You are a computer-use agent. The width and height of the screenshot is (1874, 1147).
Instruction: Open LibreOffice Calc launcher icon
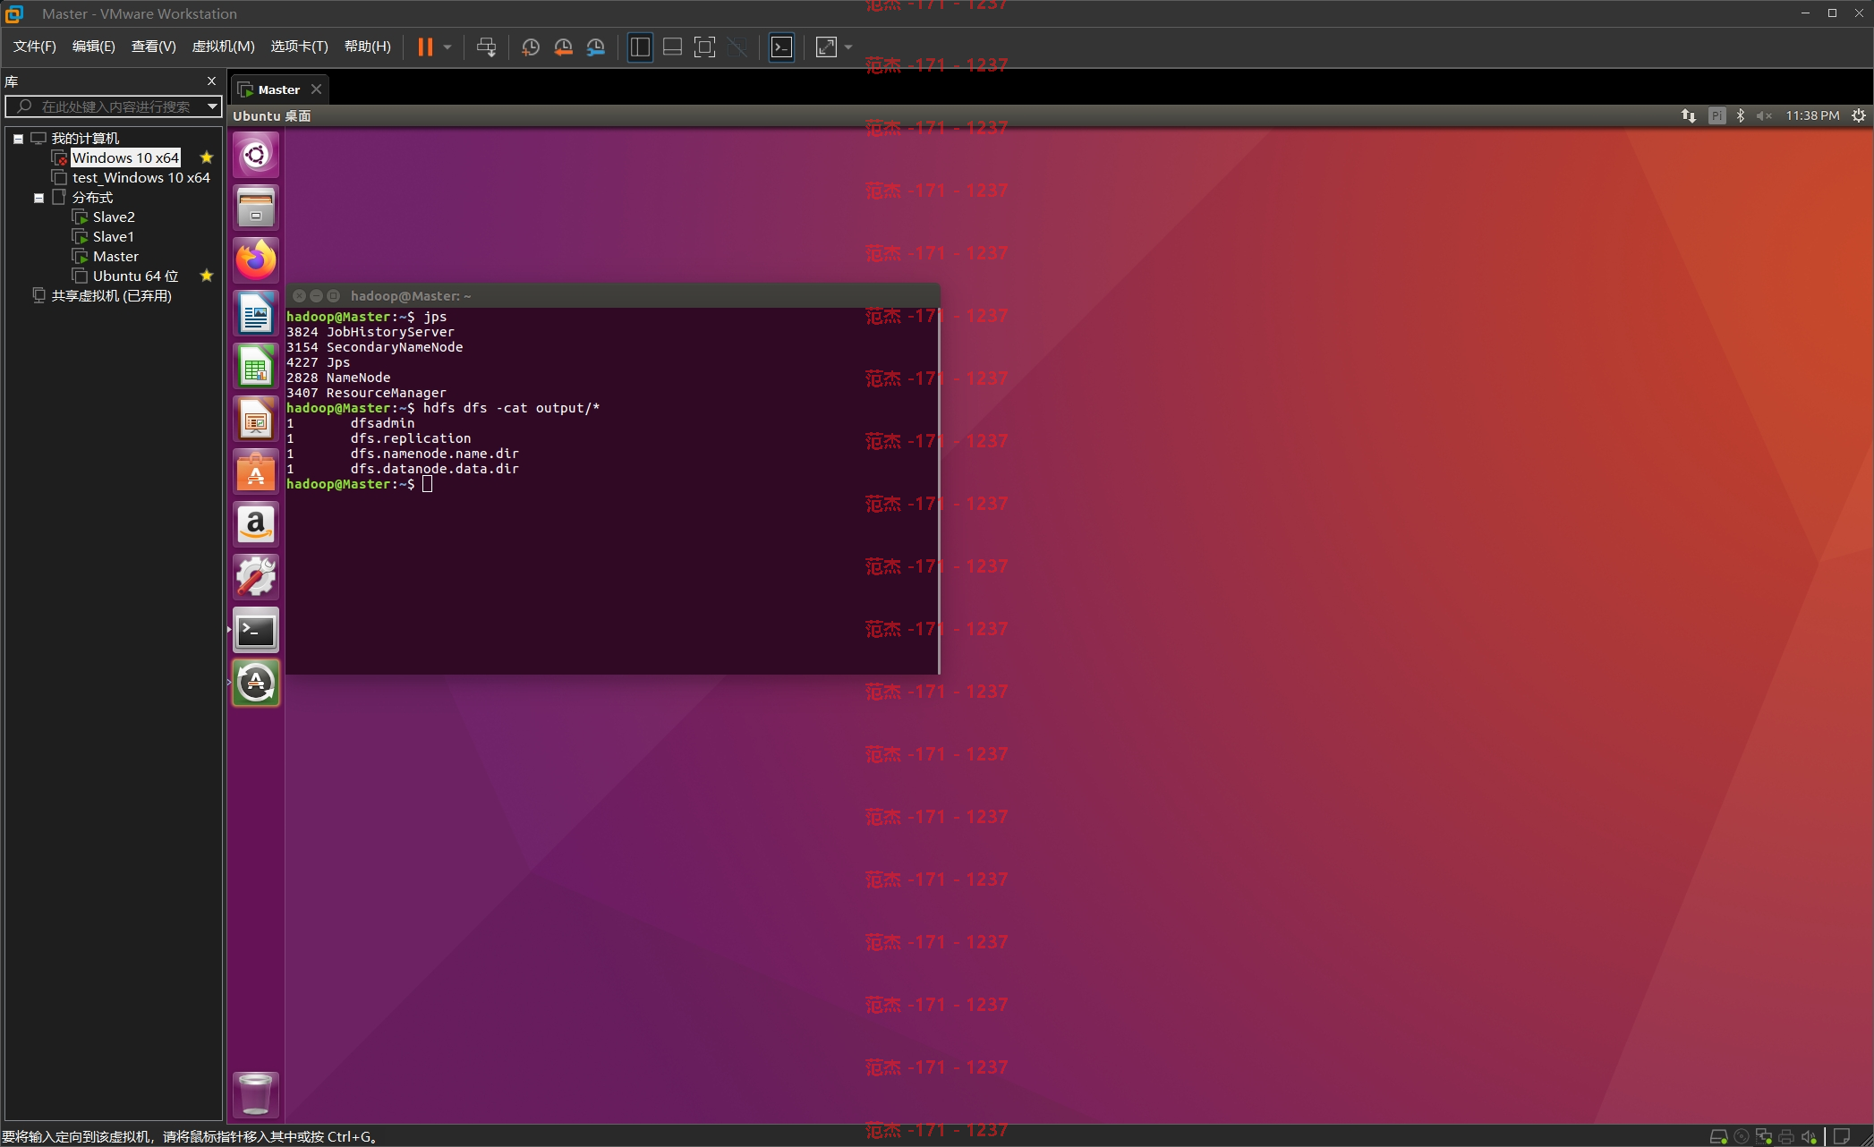coord(256,366)
